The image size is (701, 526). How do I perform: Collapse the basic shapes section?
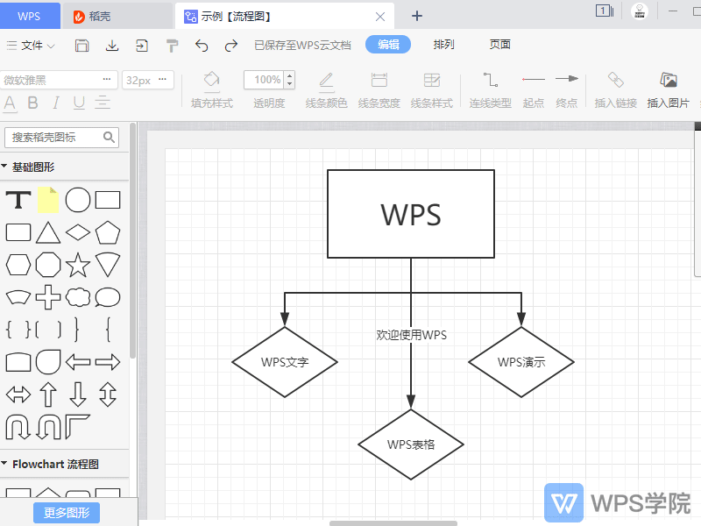4,167
